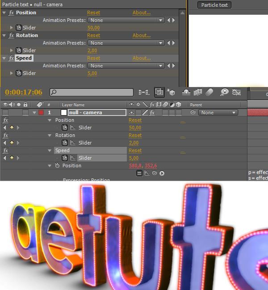
Task: Click the timeline Position value 580,8, 352,6
Action: pos(143,166)
